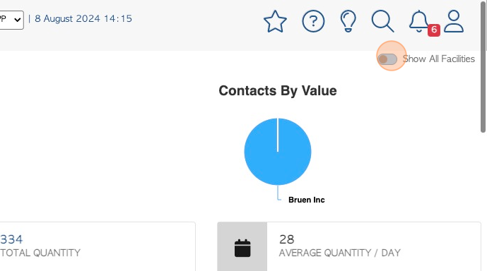
Task: Open search with the magnifier icon
Action: pyautogui.click(x=382, y=21)
